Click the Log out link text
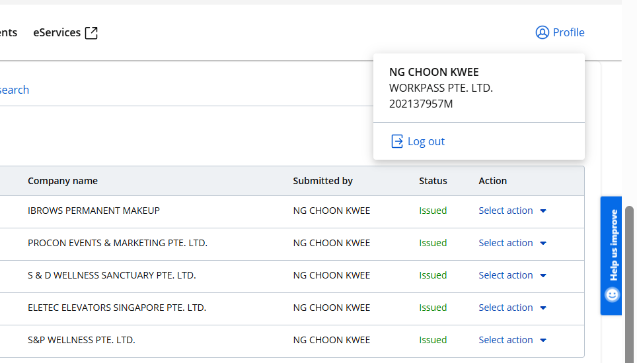The width and height of the screenshot is (637, 363). 426,141
